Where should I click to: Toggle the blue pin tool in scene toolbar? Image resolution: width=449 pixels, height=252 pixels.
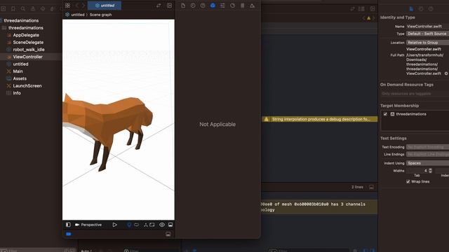pos(129,225)
